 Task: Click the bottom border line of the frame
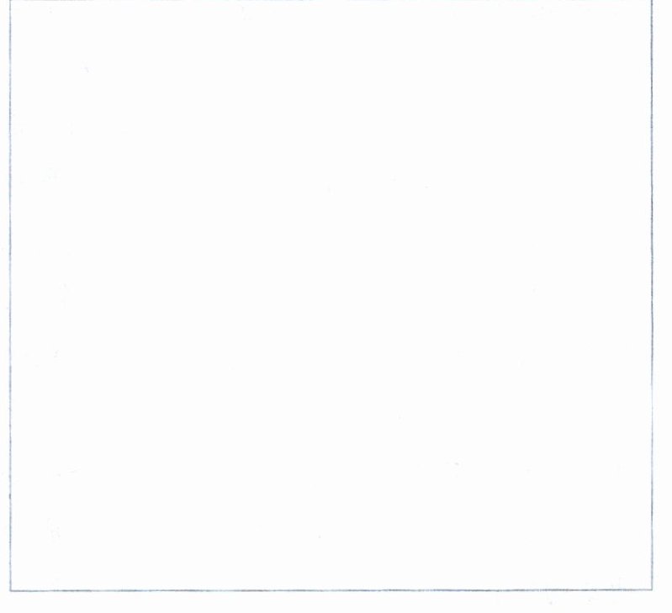pos(331,590)
